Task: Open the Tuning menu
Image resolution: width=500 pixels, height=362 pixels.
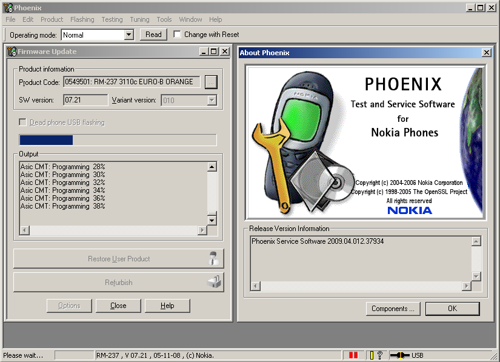Action: click(x=139, y=19)
